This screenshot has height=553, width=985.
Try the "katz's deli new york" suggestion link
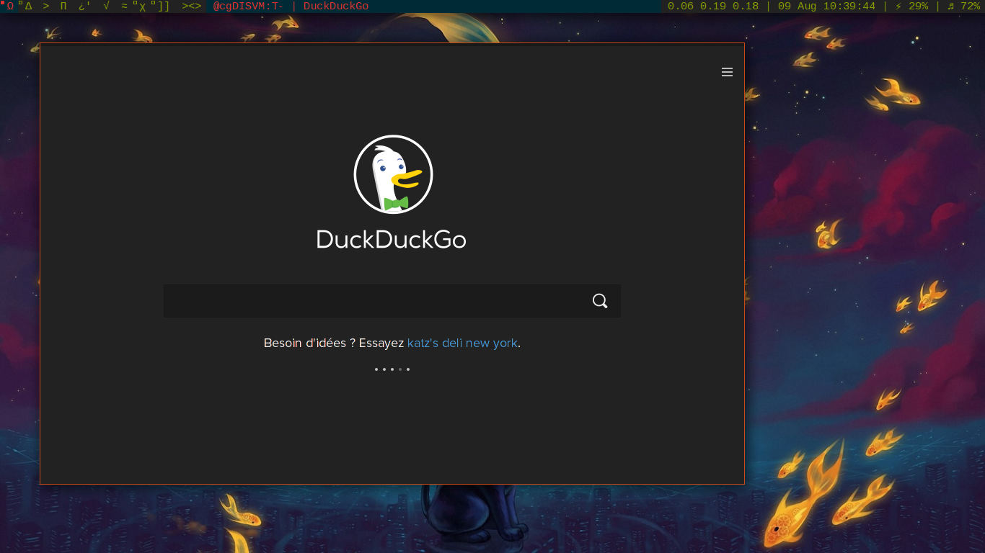pyautogui.click(x=462, y=343)
